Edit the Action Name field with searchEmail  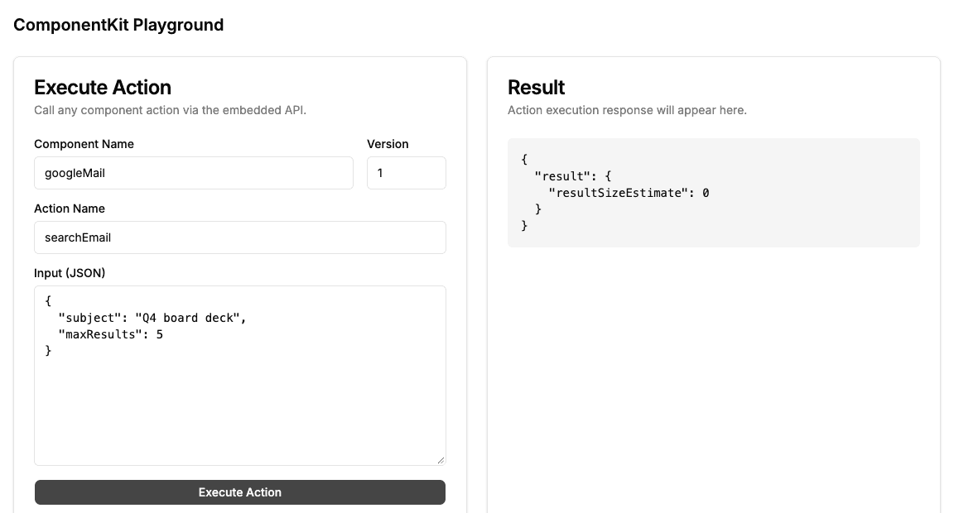coord(239,237)
